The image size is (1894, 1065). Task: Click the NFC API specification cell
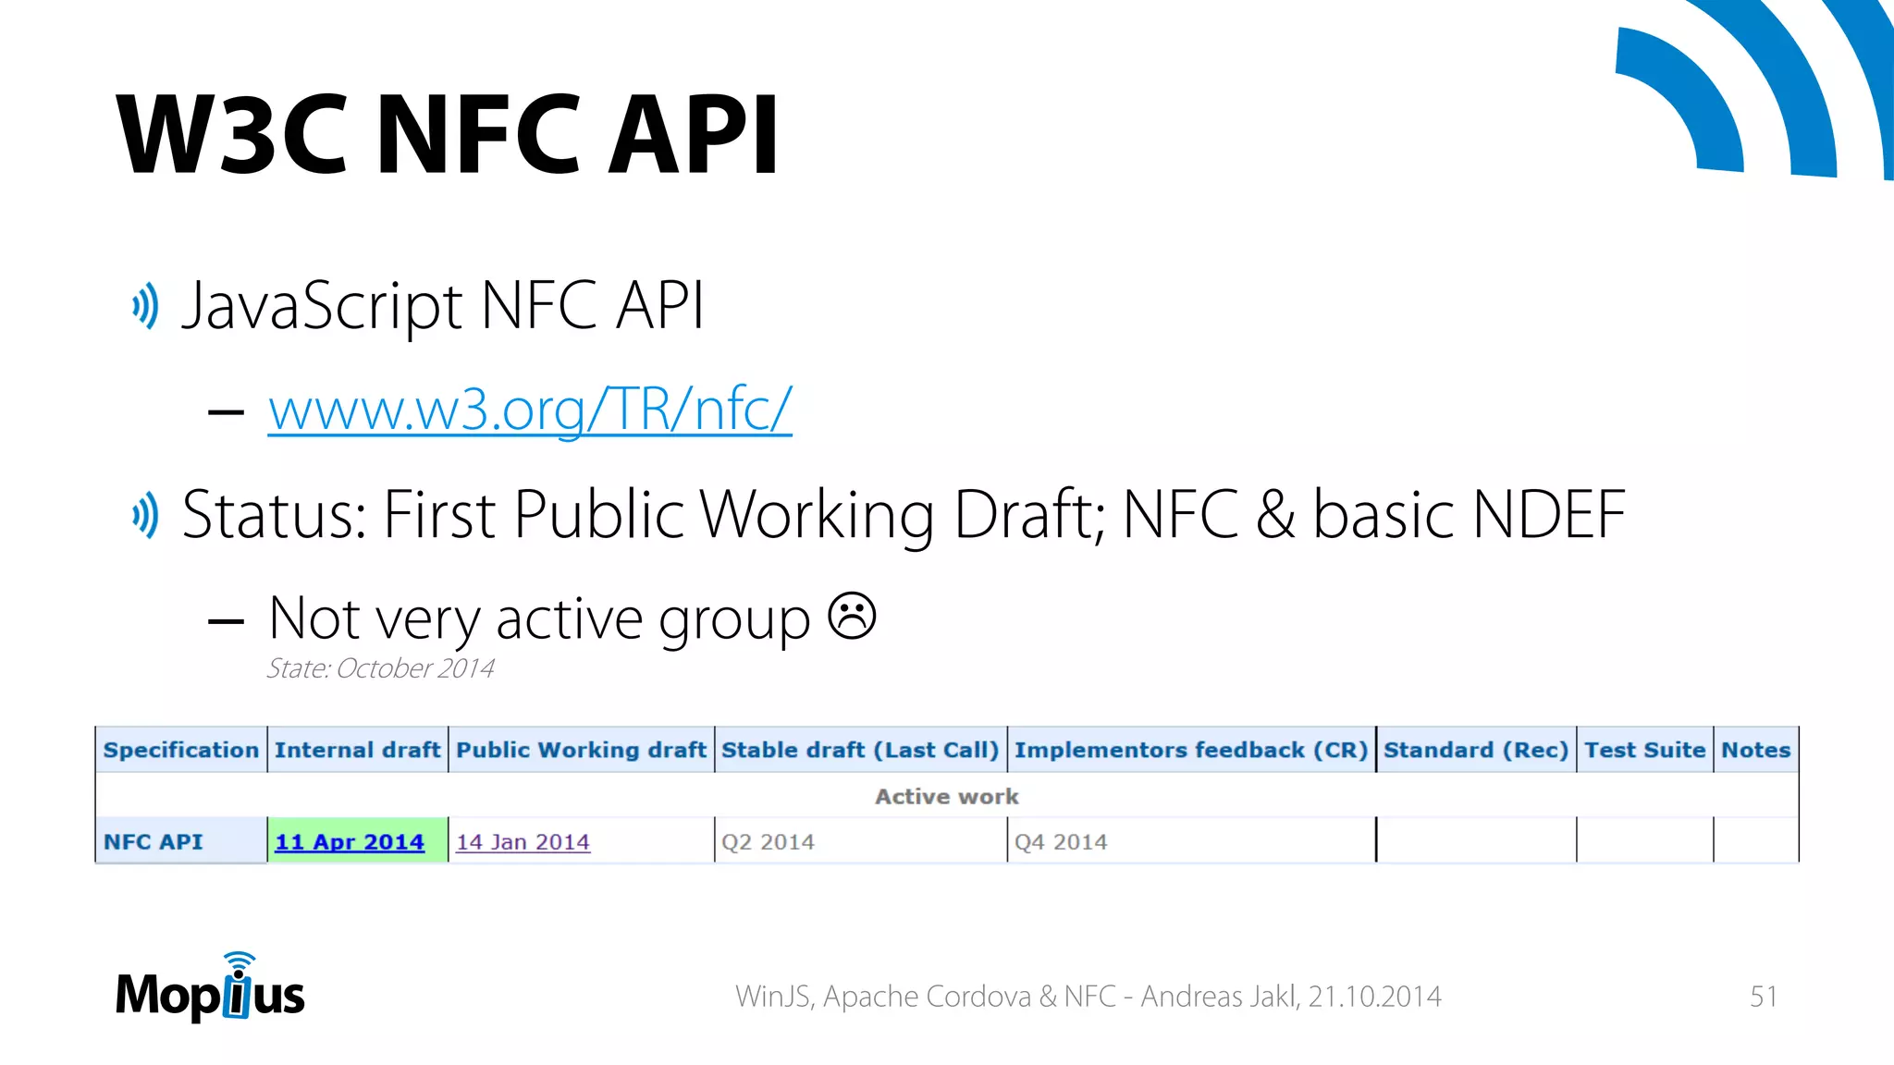pyautogui.click(x=181, y=840)
